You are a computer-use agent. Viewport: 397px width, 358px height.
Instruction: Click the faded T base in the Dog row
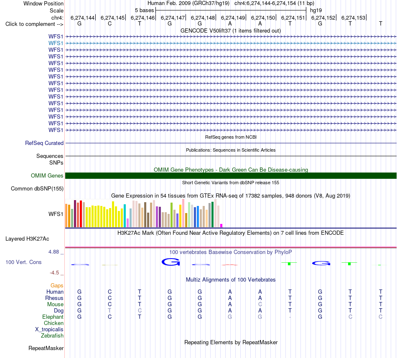(x=109, y=311)
